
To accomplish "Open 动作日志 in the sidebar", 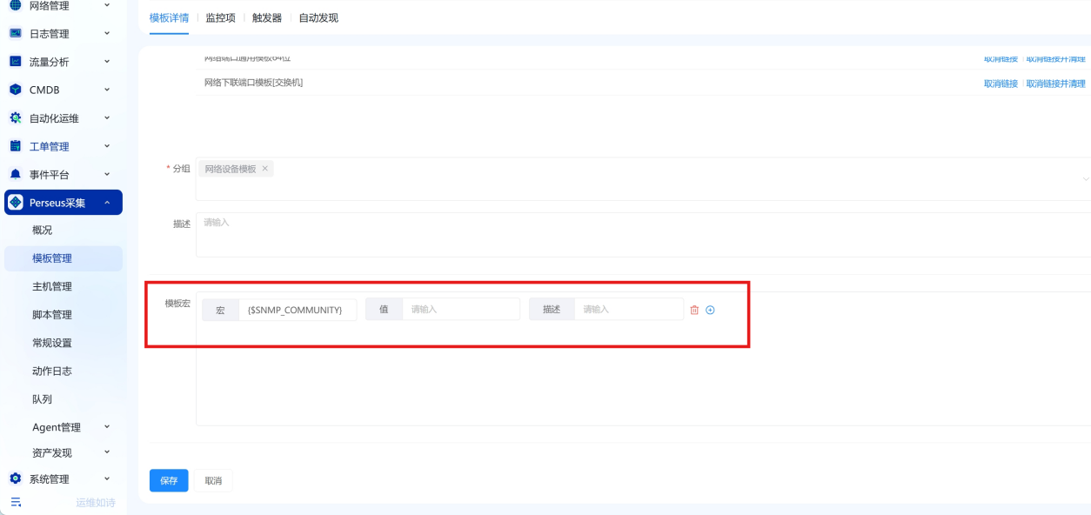I will click(52, 371).
